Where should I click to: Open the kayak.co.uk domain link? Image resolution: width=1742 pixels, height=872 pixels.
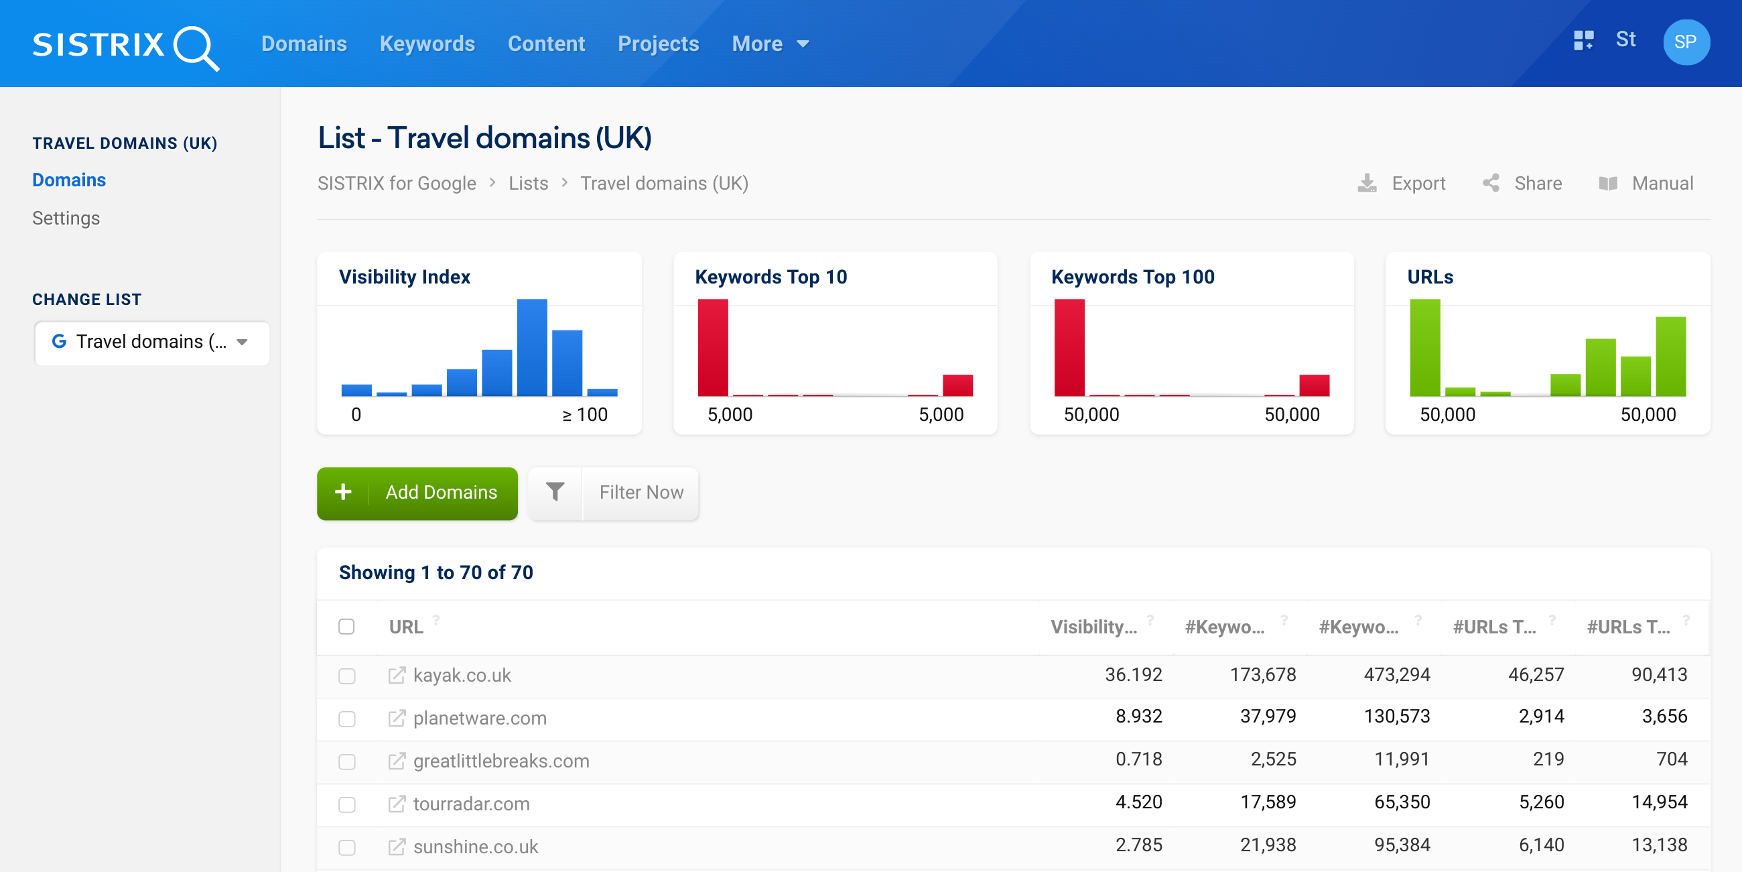tap(462, 675)
